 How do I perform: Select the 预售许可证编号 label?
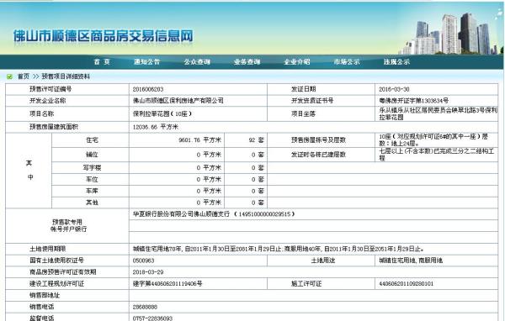[x=50, y=89]
